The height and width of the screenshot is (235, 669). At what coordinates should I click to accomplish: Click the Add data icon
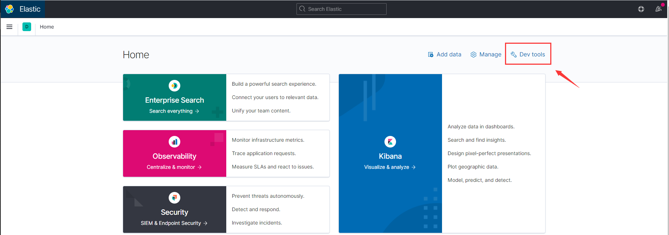431,55
